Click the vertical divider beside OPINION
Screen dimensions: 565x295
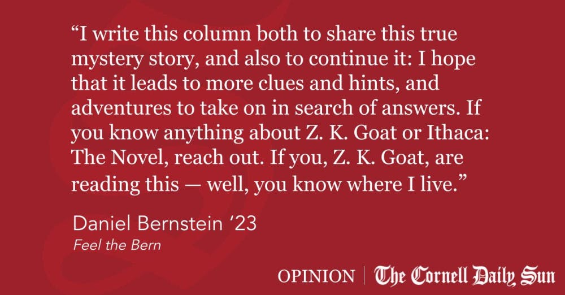[x=363, y=276]
